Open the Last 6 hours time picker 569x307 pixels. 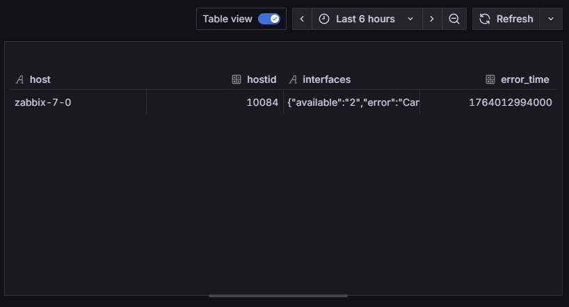point(366,19)
